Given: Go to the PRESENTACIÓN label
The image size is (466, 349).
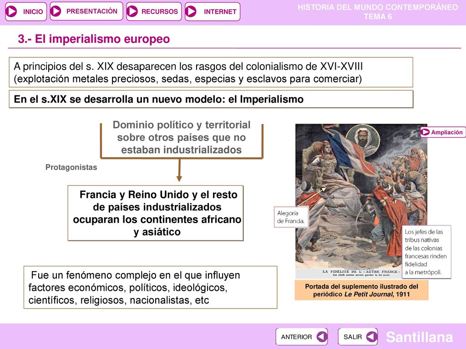Looking at the screenshot, I should (92, 11).
